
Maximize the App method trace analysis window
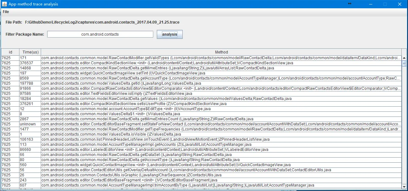[385, 4]
